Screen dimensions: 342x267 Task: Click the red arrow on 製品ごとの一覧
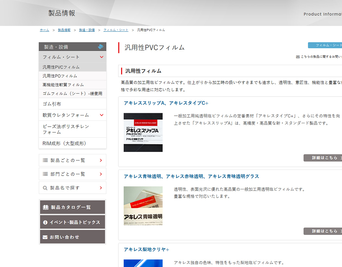pos(101,160)
